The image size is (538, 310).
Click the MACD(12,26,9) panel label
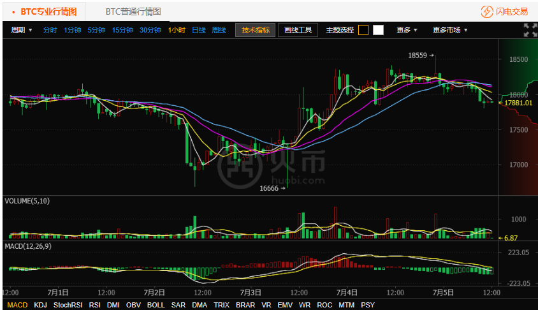pyautogui.click(x=28, y=246)
